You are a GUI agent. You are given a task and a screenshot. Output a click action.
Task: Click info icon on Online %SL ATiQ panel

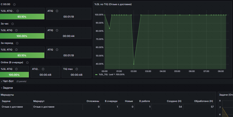click(x=16, y=69)
